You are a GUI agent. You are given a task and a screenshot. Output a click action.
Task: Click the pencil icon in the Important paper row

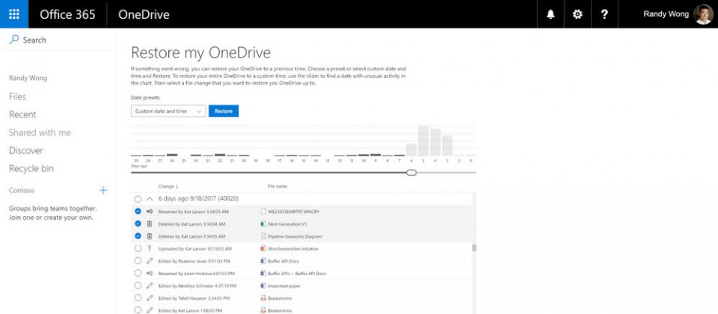pyautogui.click(x=150, y=286)
